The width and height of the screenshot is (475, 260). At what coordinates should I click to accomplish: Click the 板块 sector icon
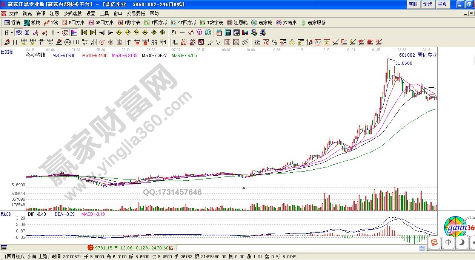click(32, 23)
